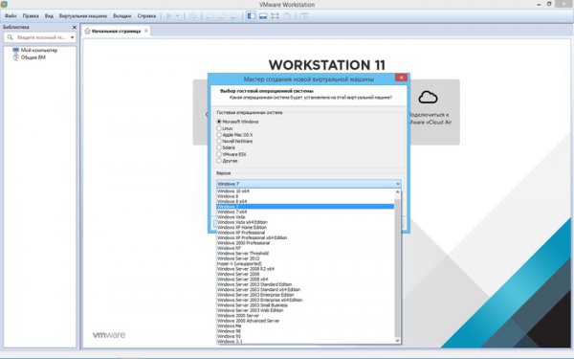The image size is (574, 359).
Task: Choose Windows Me from the list
Action: (x=306, y=325)
